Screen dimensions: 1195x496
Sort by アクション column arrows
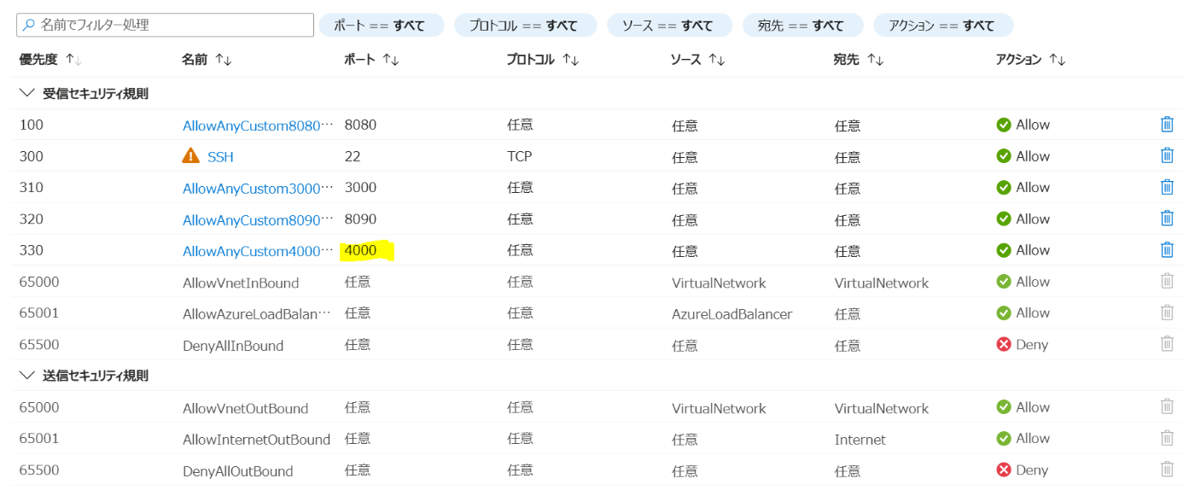(x=1058, y=60)
